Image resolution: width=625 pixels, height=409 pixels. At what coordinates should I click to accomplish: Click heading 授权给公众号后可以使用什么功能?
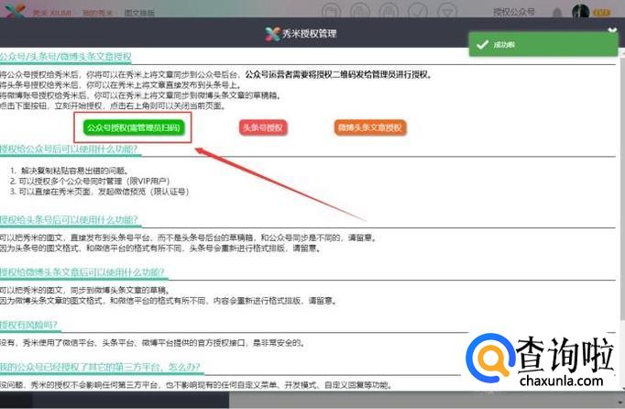tap(69, 149)
